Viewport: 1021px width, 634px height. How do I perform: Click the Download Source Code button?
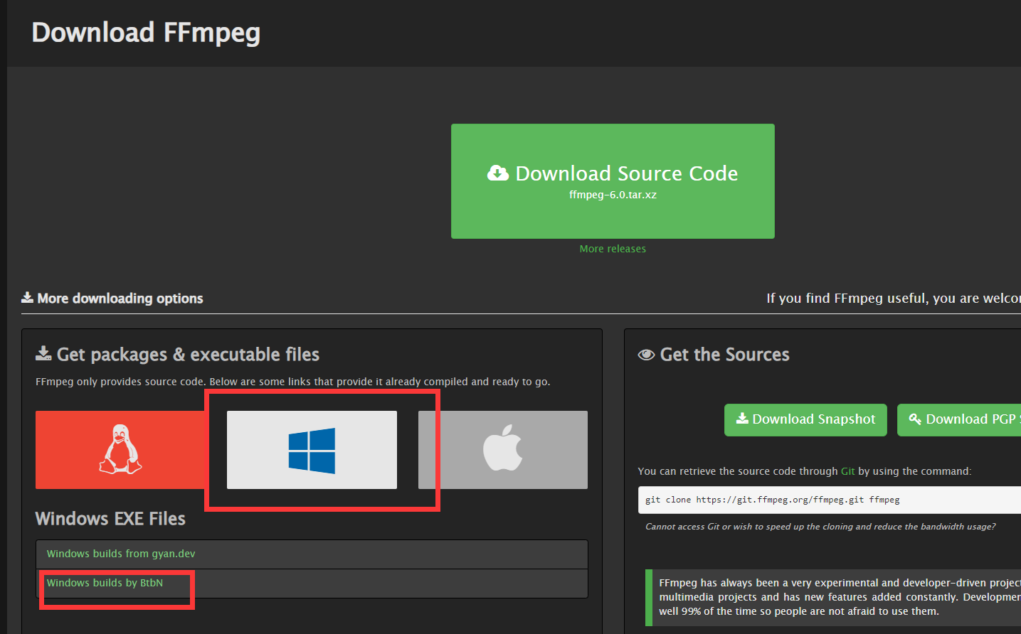613,181
